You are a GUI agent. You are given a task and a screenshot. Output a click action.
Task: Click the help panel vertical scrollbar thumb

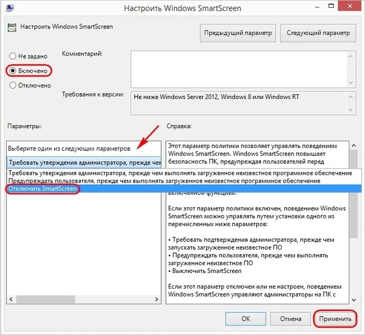point(354,193)
